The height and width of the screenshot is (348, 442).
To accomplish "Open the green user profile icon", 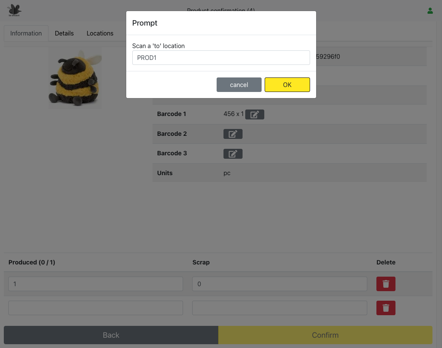I will pyautogui.click(x=430, y=11).
